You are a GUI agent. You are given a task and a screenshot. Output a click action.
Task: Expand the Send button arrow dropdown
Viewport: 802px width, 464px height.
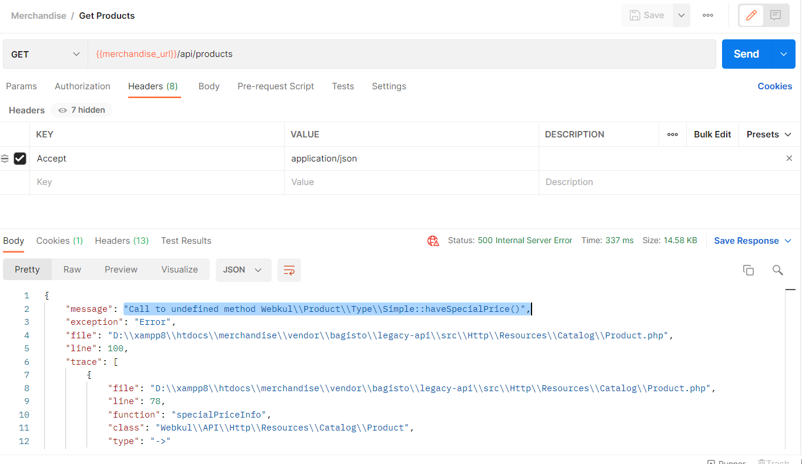click(x=783, y=54)
